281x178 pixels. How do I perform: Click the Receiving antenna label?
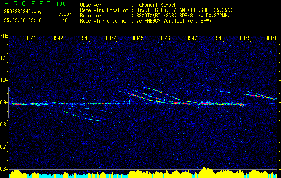pos(103,21)
